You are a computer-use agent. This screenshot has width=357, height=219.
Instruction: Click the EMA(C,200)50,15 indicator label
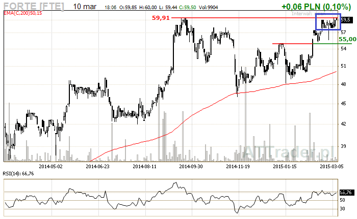pos(23,13)
